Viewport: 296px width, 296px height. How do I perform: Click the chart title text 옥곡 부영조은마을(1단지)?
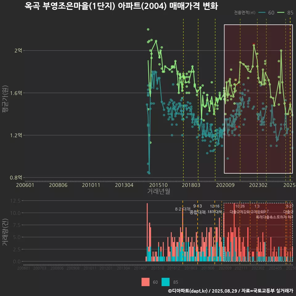click(70, 6)
